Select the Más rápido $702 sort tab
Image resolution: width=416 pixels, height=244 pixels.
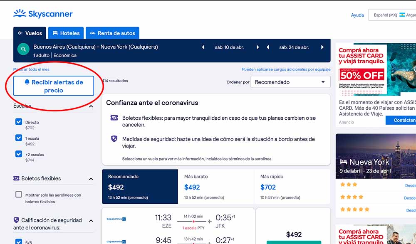292,187
